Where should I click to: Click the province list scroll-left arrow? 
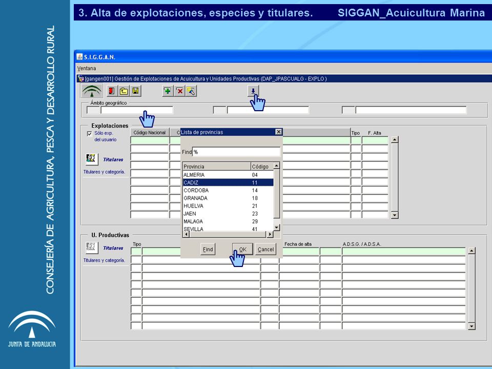tap(186, 234)
